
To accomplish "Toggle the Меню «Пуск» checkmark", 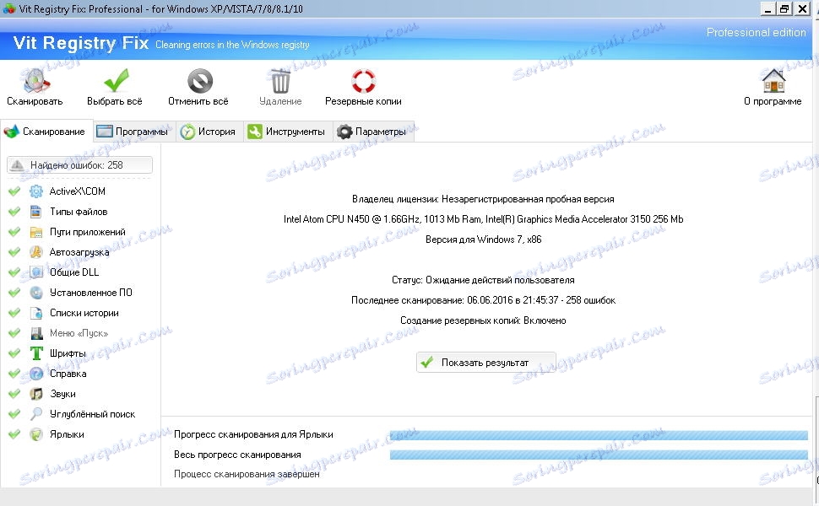I will point(14,333).
